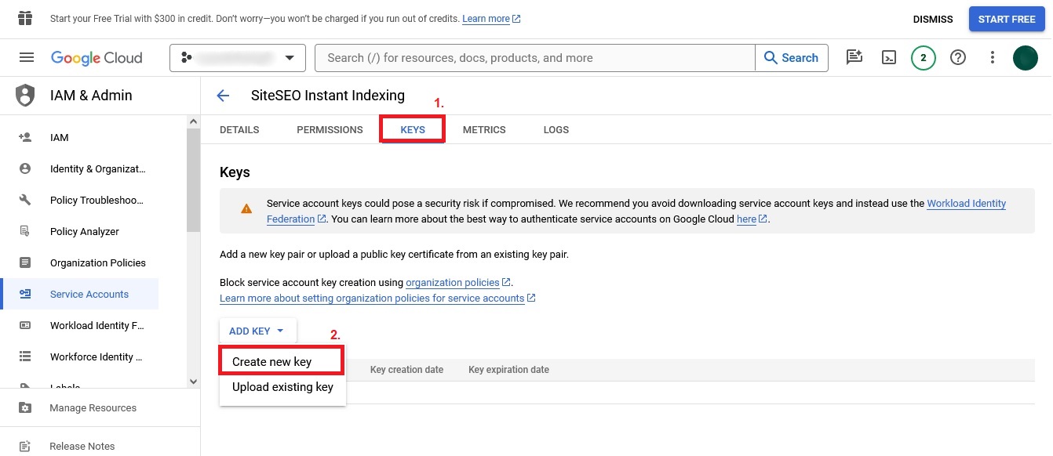Open Manage Resources
This screenshot has width=1053, height=456.
pos(93,407)
